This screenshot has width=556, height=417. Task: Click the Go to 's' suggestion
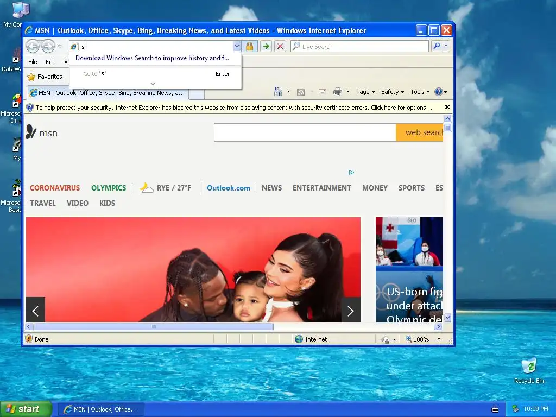point(156,74)
